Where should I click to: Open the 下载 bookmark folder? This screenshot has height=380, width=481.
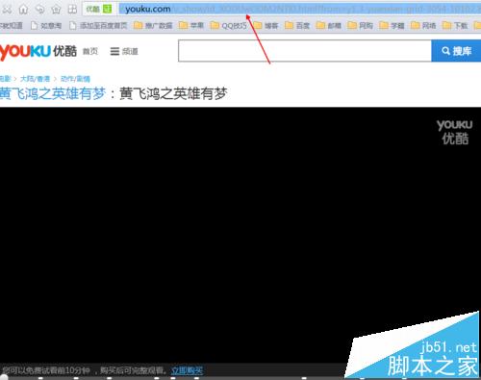coord(455,25)
